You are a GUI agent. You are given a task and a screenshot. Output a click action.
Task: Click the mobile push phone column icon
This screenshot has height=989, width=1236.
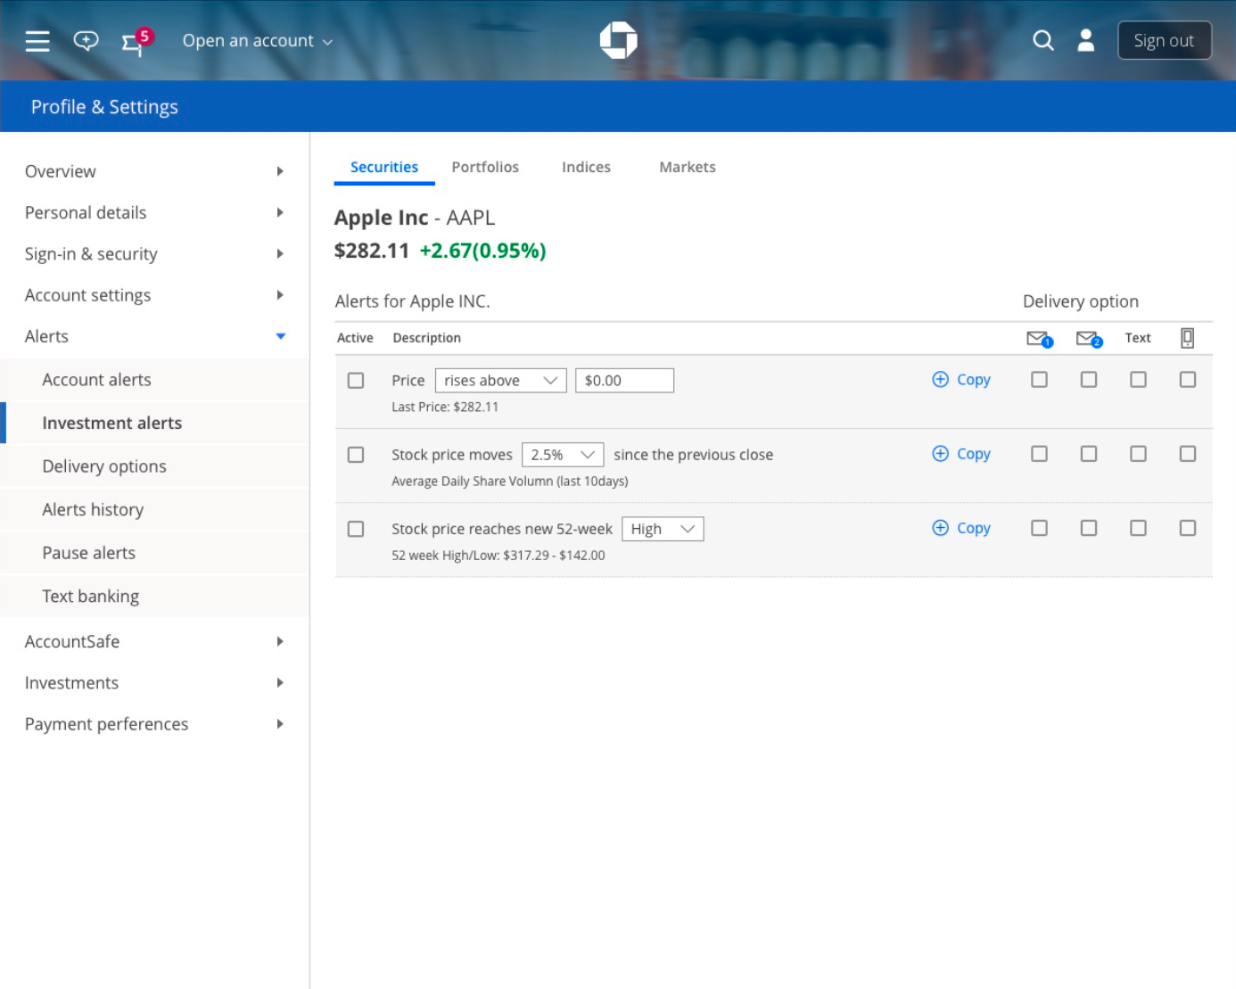[x=1187, y=338]
